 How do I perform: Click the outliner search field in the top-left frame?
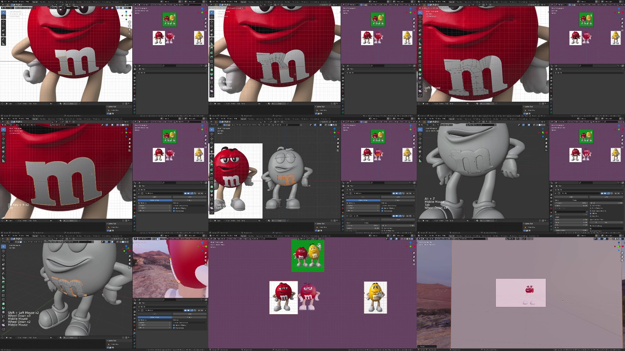[169, 66]
